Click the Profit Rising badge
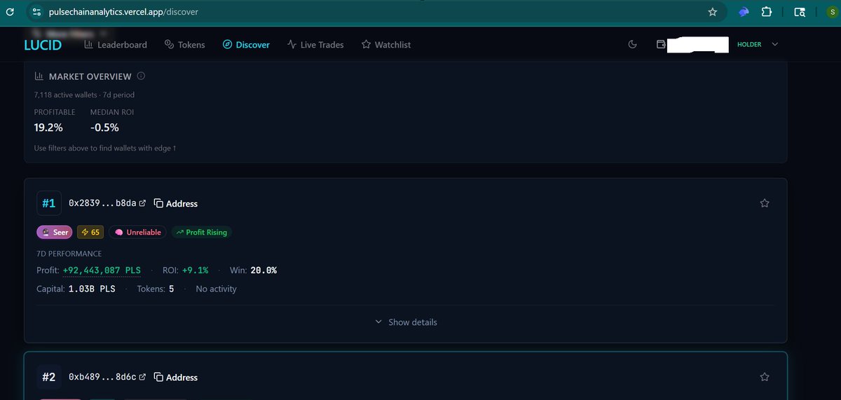The image size is (841, 400). (x=202, y=232)
